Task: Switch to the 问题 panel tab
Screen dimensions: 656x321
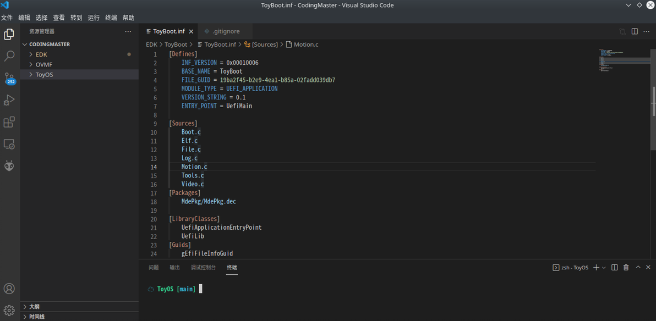Action: pos(154,268)
